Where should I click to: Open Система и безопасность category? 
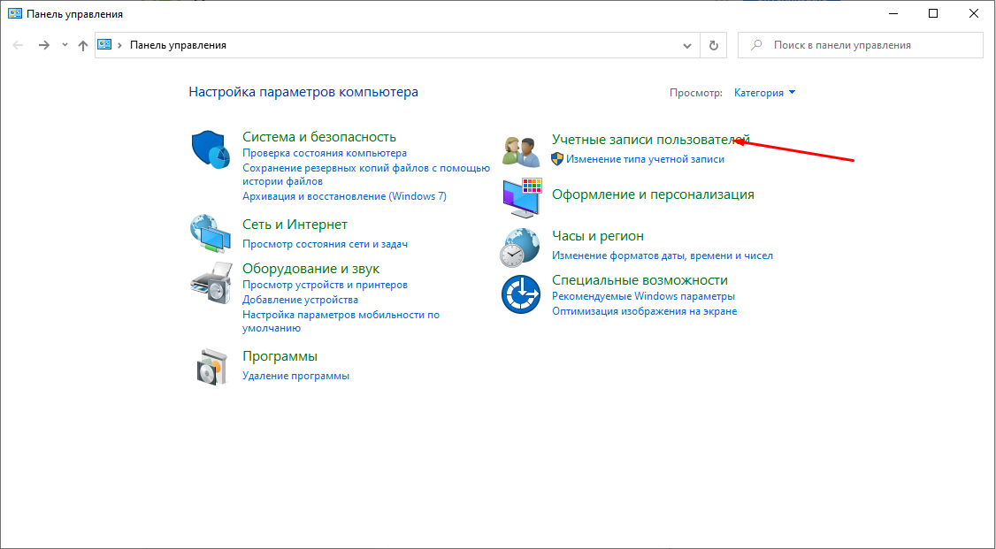click(318, 136)
